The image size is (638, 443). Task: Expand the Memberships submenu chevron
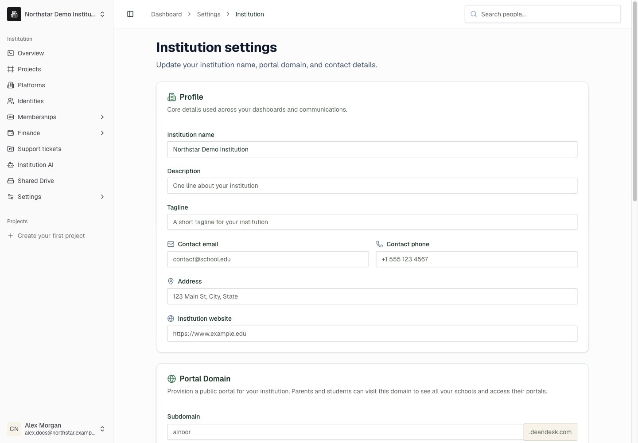pos(102,117)
